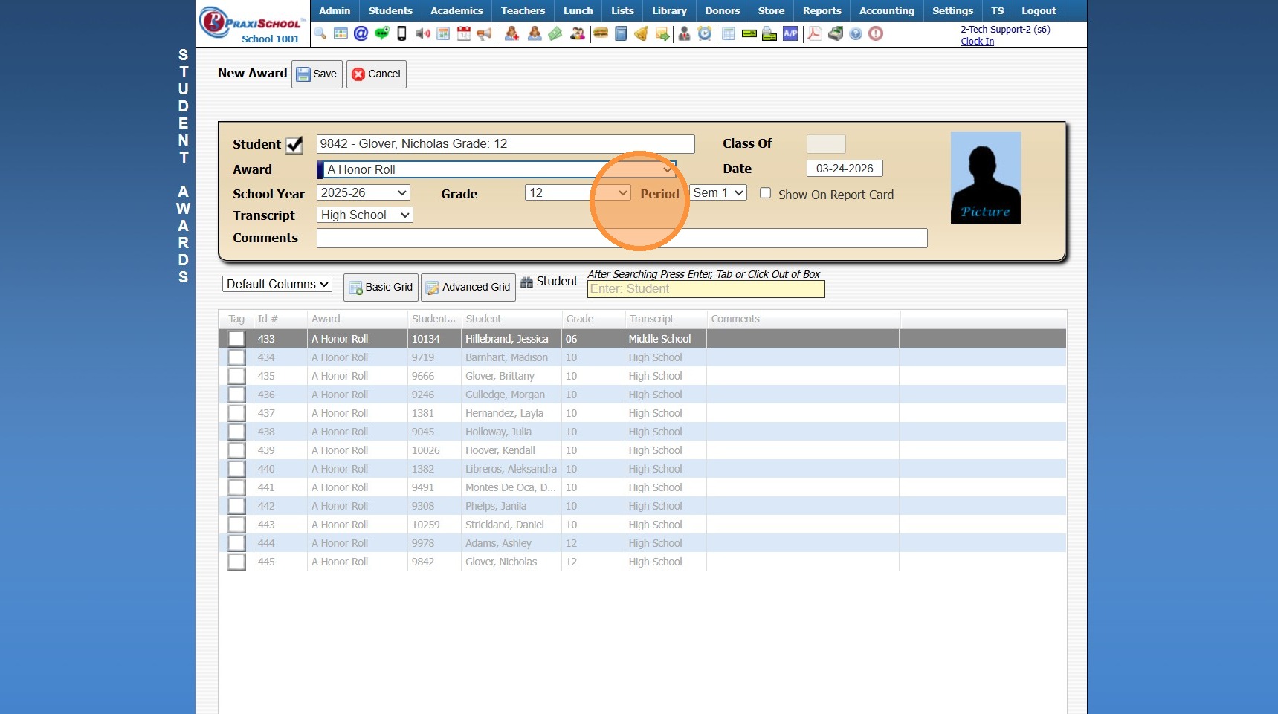Click the magnifying glass search icon

(x=320, y=33)
